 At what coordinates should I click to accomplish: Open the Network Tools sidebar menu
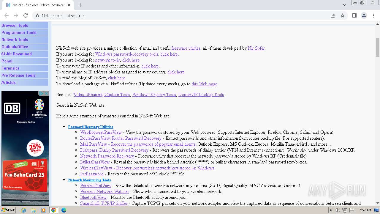click(24, 40)
